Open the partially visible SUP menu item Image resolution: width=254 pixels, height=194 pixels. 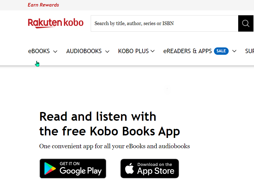(249, 51)
